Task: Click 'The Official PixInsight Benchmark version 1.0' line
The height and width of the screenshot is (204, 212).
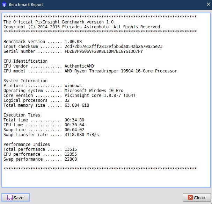Action: (x=58, y=22)
